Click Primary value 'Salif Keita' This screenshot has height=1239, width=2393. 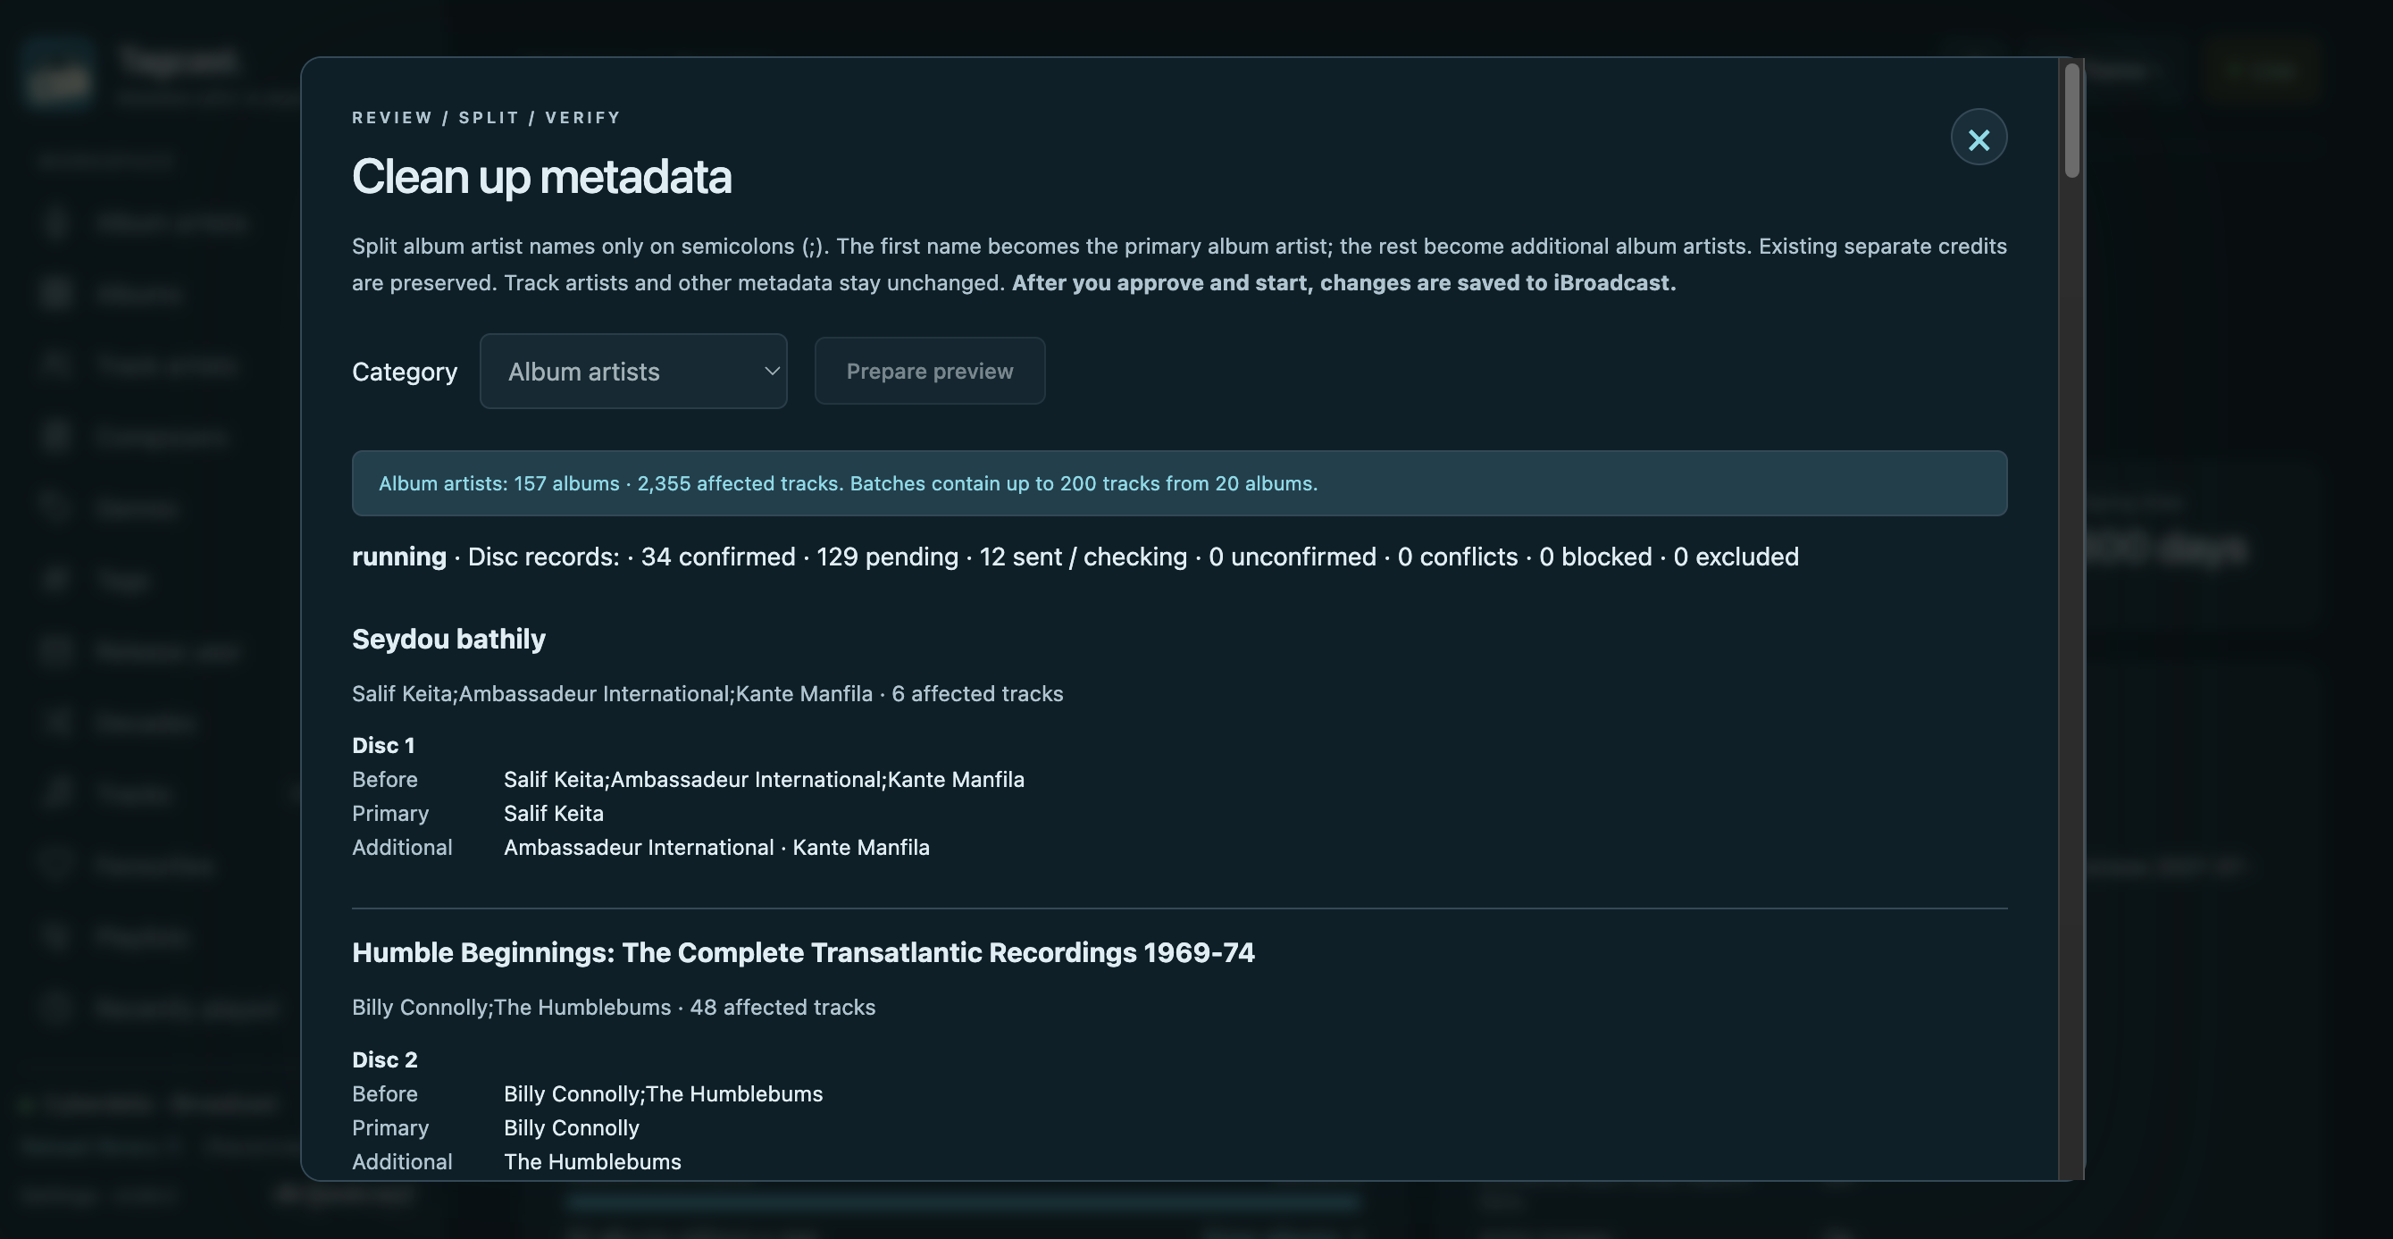pos(554,814)
